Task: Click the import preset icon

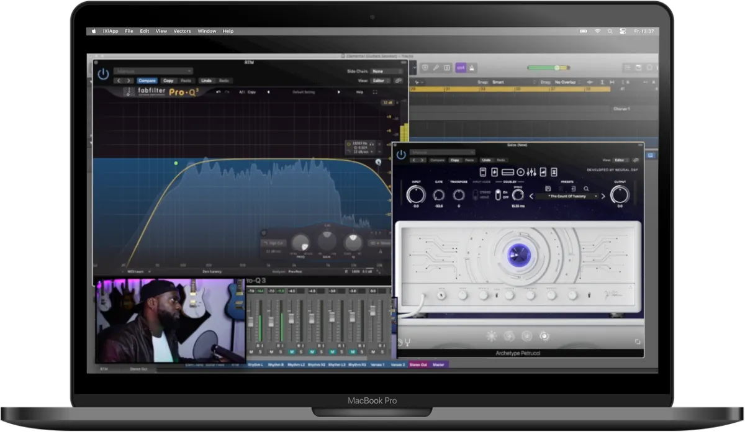Action: (574, 188)
